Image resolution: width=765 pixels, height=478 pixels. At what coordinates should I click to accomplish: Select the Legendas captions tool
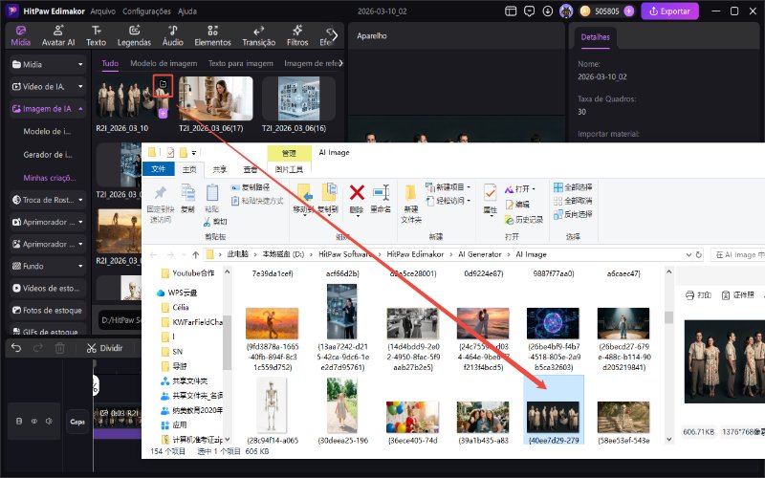tap(134, 35)
